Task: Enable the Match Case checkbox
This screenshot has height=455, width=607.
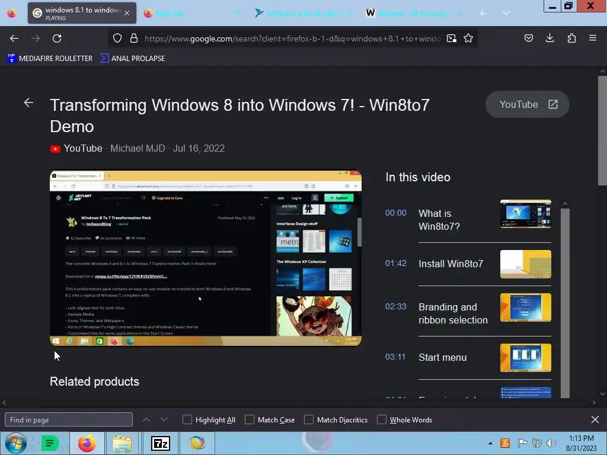Action: pyautogui.click(x=250, y=420)
